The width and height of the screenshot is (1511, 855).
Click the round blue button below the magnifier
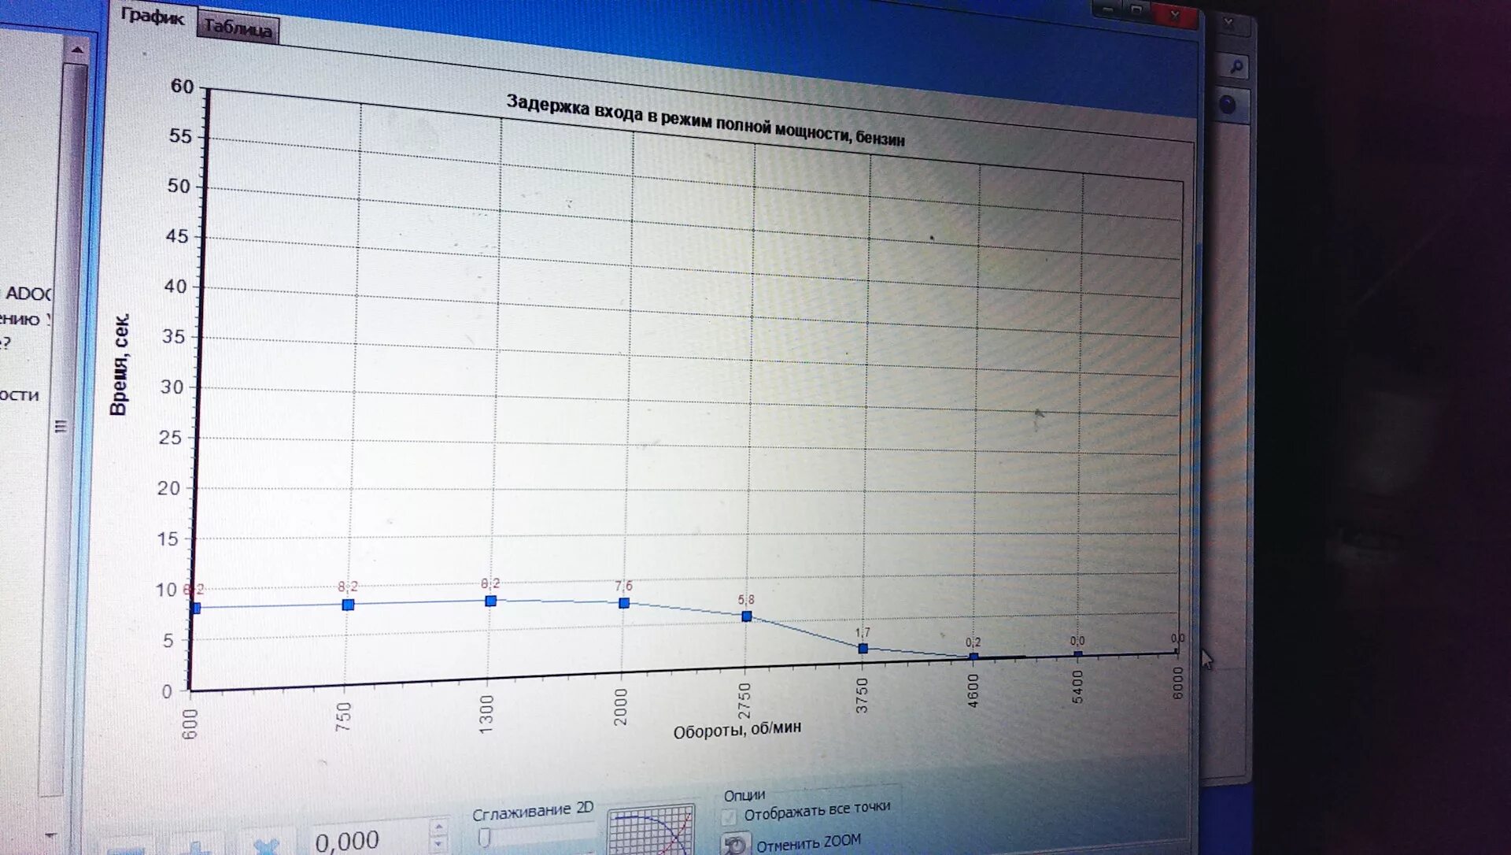[x=1228, y=105]
